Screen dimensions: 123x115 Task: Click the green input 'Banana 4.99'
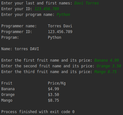point(107,60)
